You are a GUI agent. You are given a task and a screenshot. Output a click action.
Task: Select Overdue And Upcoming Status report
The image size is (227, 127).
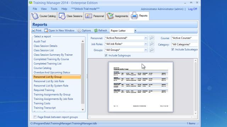click(x=52, y=72)
